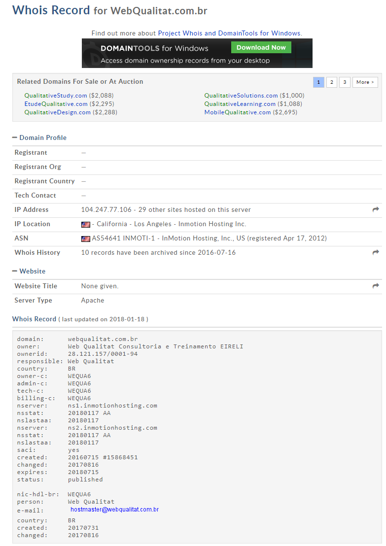
Task: Click the 'Whois Record for WebQualitat.com.br' title
Action: [110, 10]
